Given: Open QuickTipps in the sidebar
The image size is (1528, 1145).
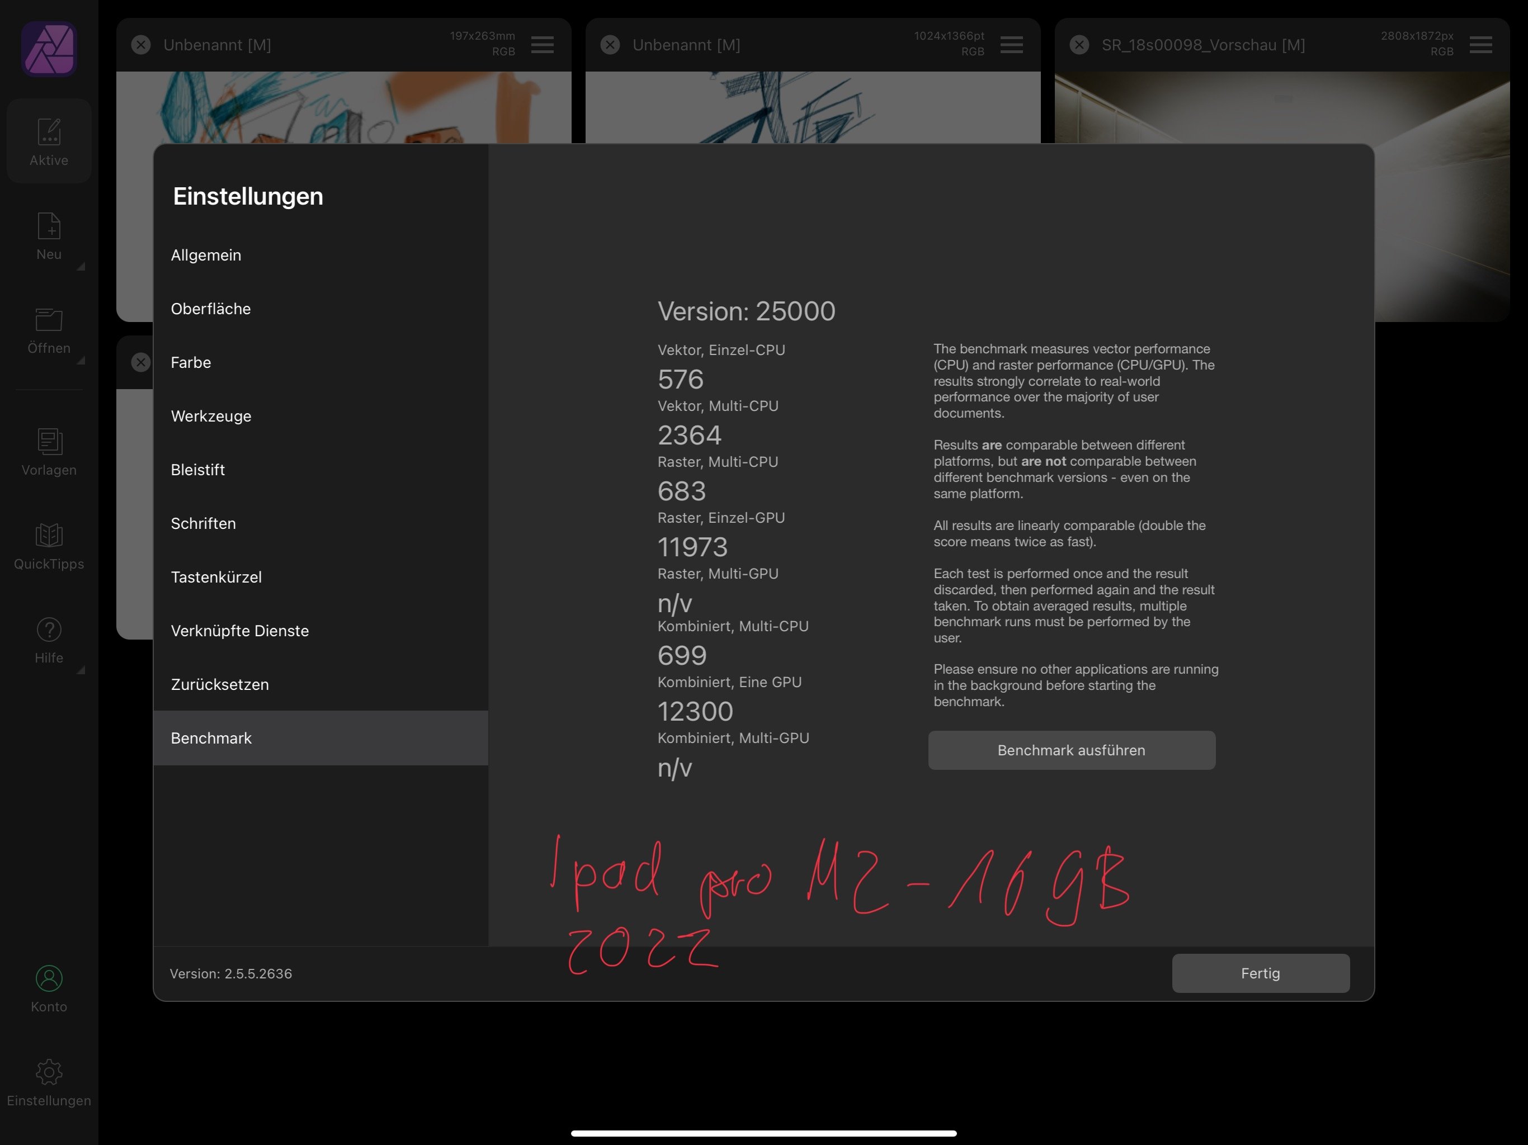Looking at the screenshot, I should coord(48,546).
